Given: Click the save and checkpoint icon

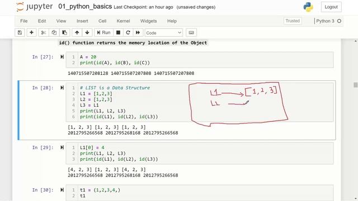Looking at the screenshot, I should (20, 32).
